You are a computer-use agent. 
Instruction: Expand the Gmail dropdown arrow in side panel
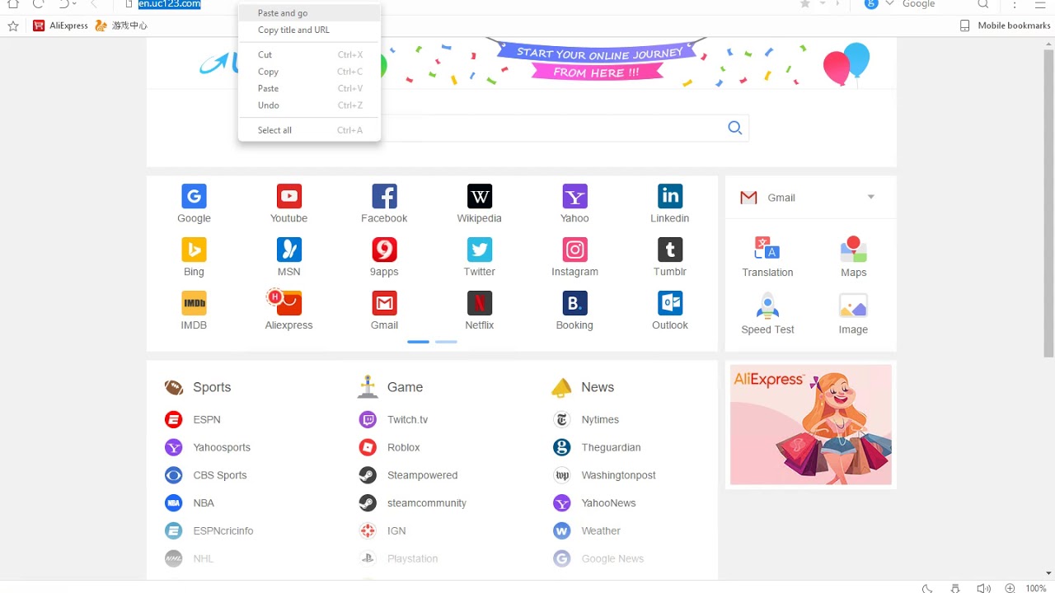pyautogui.click(x=871, y=197)
